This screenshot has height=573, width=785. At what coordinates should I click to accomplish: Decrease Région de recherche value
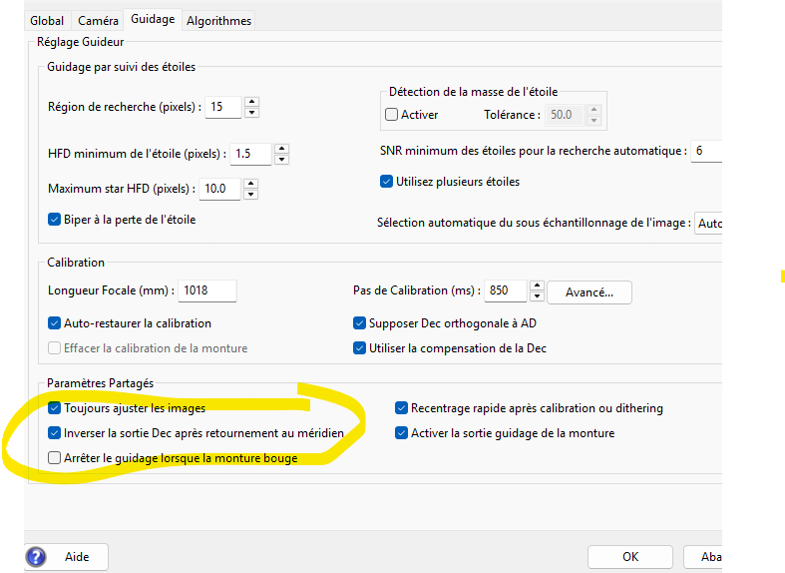tap(251, 112)
